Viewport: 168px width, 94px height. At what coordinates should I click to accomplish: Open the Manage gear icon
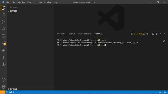(x=3, y=87)
